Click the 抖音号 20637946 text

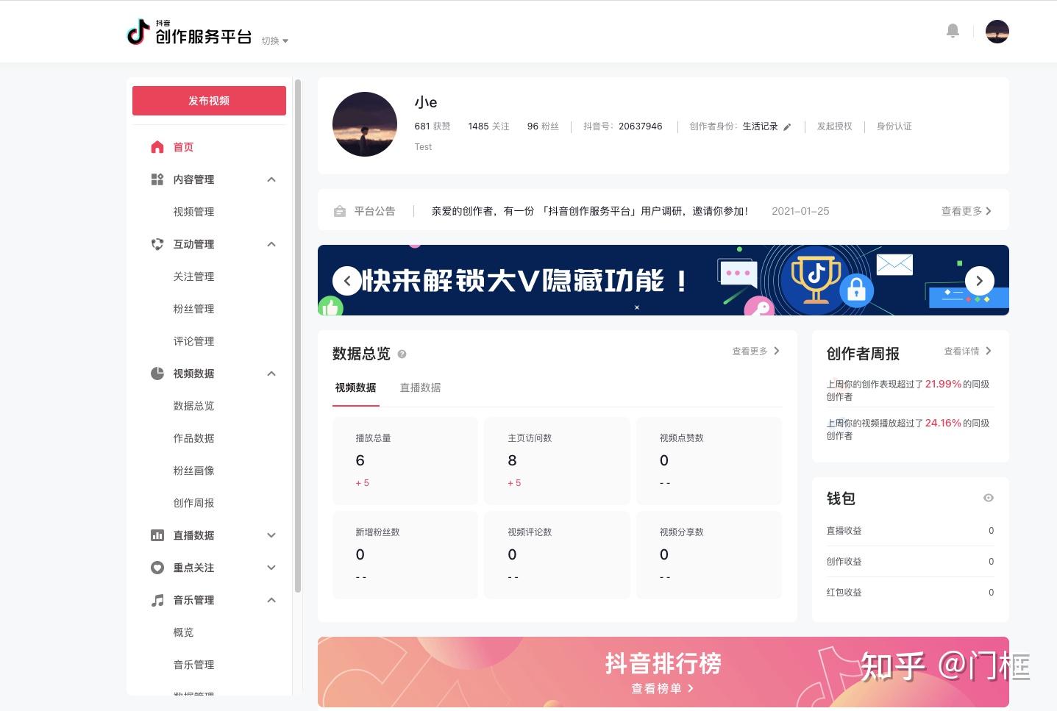click(x=622, y=126)
